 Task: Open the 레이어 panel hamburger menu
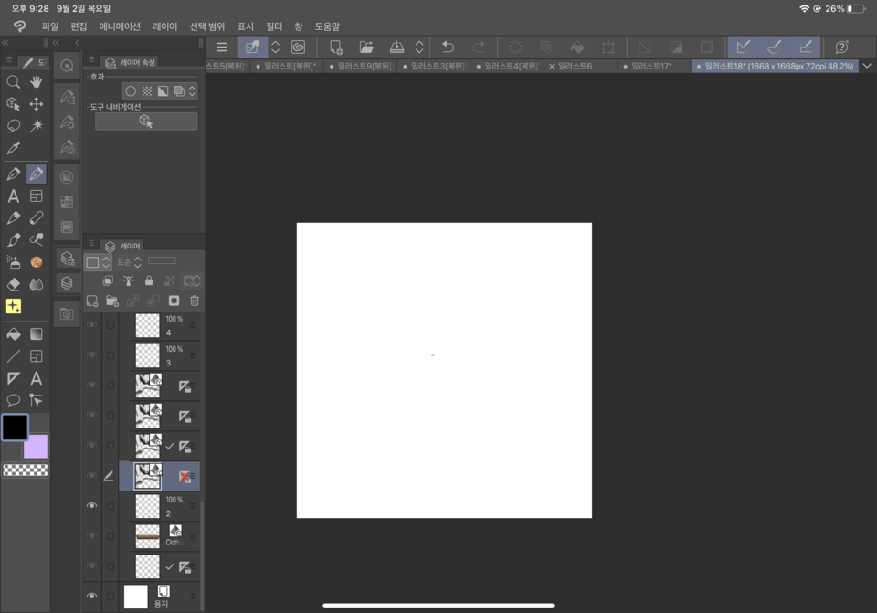coord(91,243)
